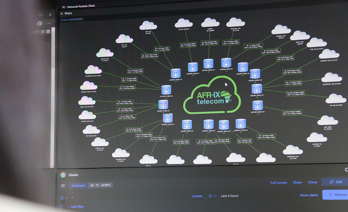Click Show dates in the time picker
This screenshot has width=348, height=212.
[309, 195]
